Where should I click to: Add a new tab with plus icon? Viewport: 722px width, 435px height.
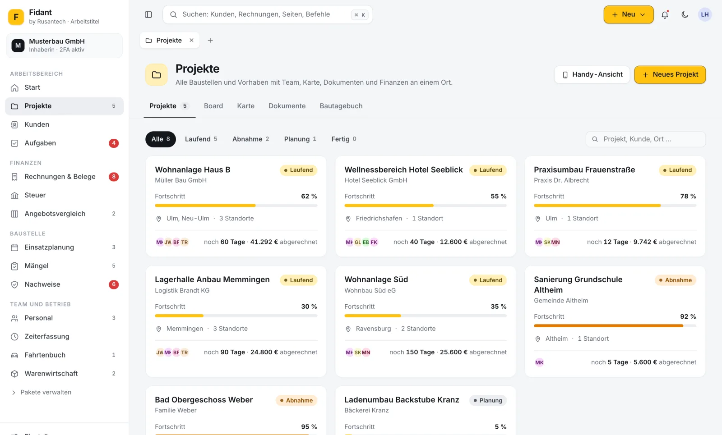(x=210, y=41)
